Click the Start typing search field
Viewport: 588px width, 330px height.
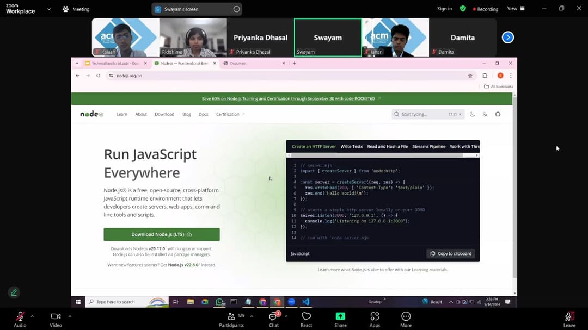pos(428,114)
